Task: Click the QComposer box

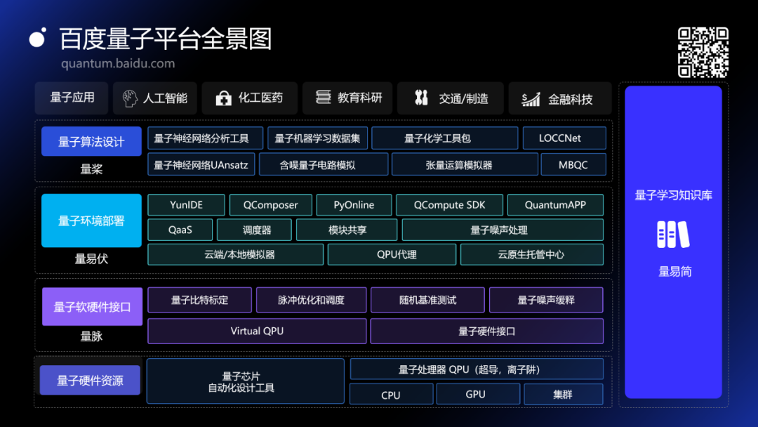Action: (271, 205)
